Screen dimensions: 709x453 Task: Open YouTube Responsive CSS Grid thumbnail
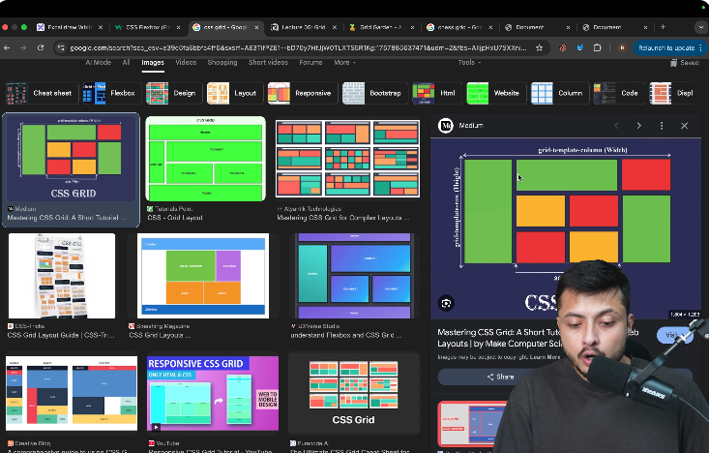tap(213, 393)
